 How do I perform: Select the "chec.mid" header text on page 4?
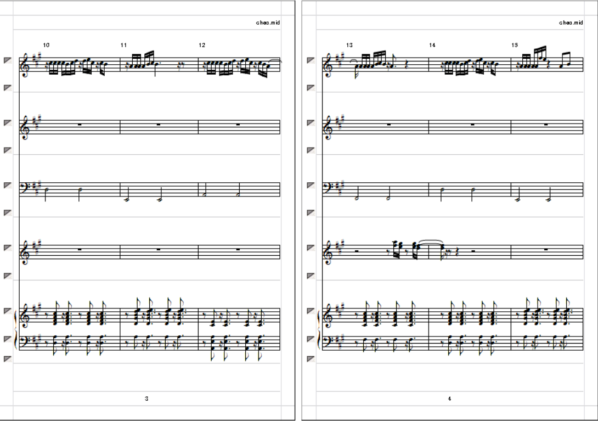[571, 23]
